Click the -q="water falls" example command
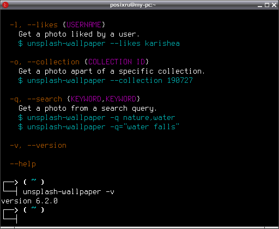279x229 pixels. [x=99, y=126]
